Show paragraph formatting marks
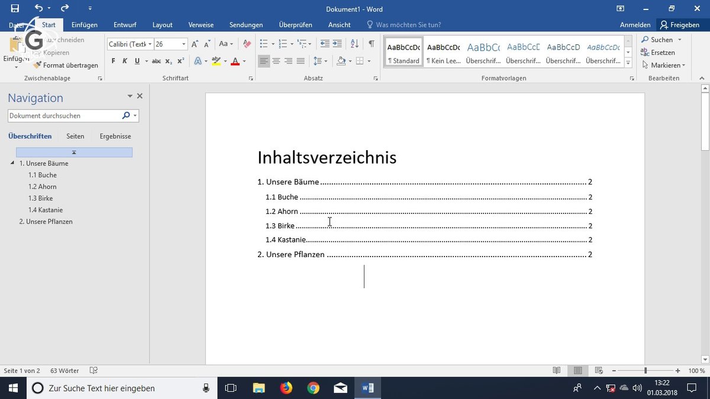Image resolution: width=710 pixels, height=399 pixels. [x=371, y=44]
